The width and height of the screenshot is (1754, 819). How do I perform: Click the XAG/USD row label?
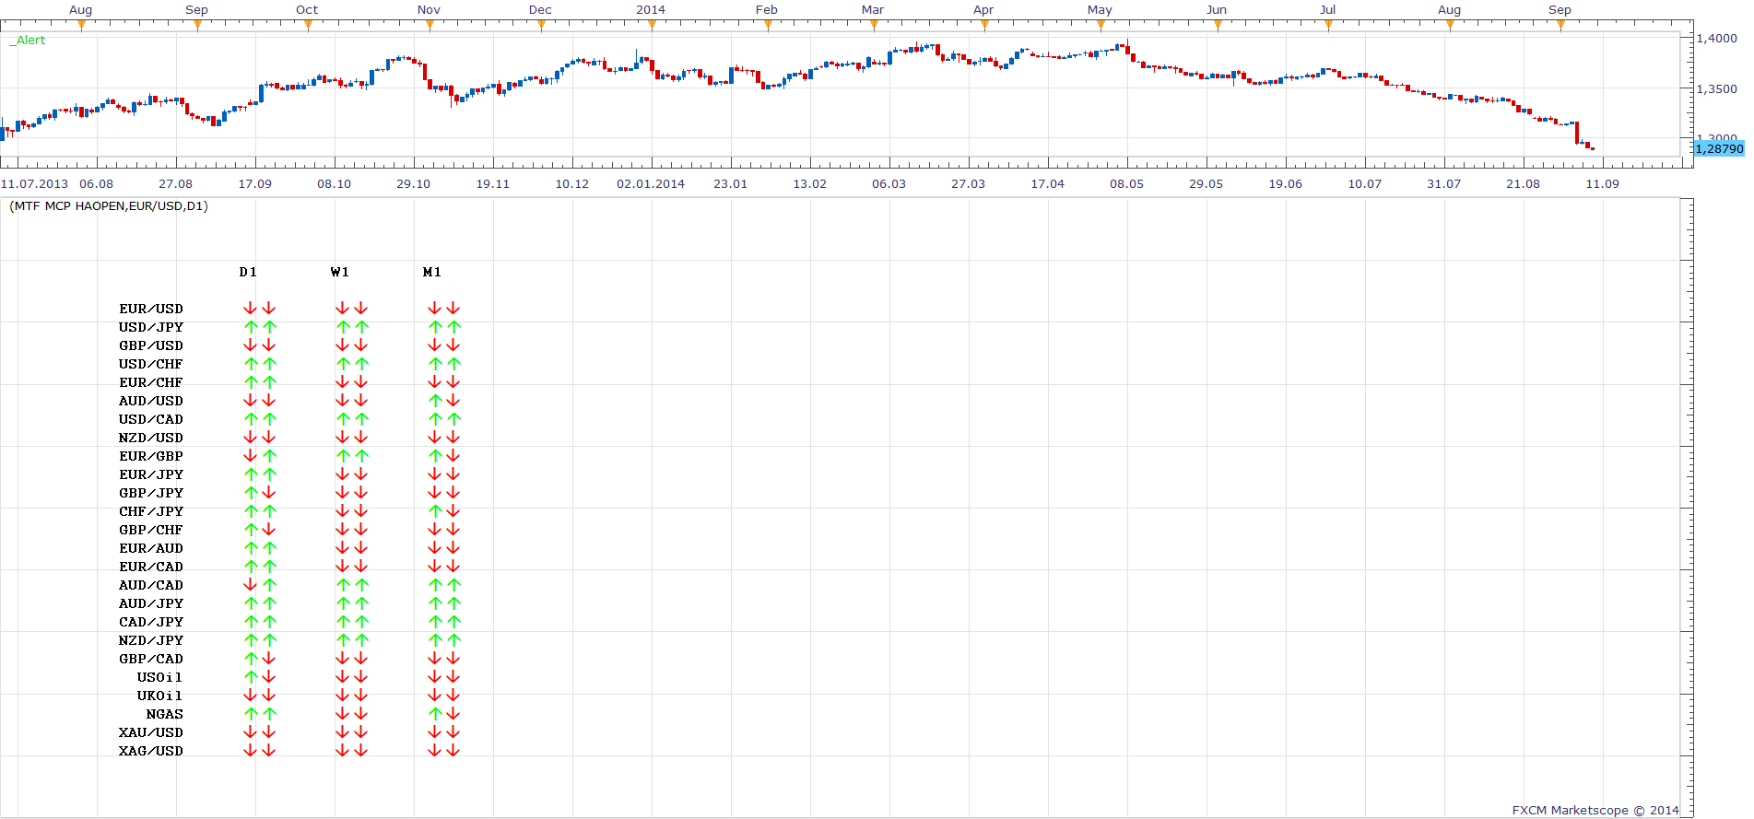pyautogui.click(x=151, y=751)
